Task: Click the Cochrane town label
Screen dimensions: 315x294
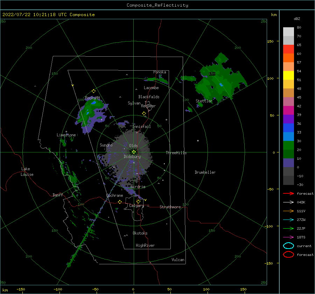Action: point(114,195)
